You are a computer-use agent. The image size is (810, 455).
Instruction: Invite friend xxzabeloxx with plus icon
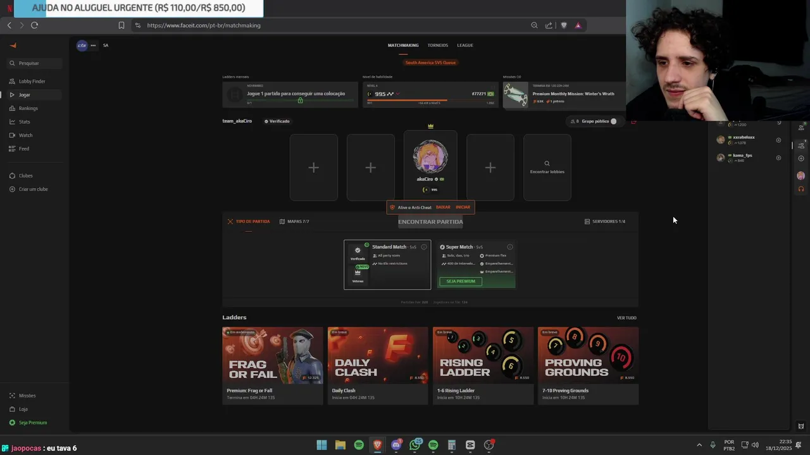[778, 140]
